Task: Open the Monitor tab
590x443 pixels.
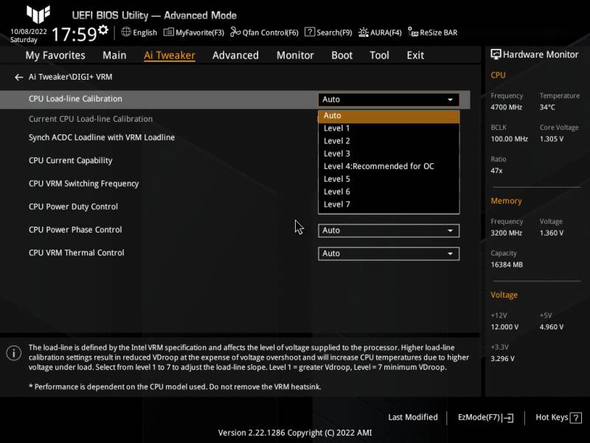Action: tap(295, 55)
